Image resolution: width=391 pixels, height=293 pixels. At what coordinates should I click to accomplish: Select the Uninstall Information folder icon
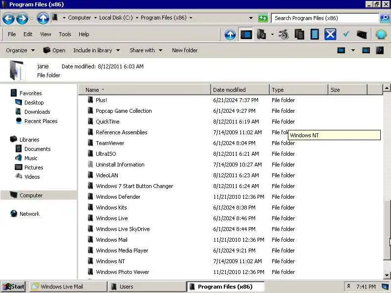tap(90, 164)
